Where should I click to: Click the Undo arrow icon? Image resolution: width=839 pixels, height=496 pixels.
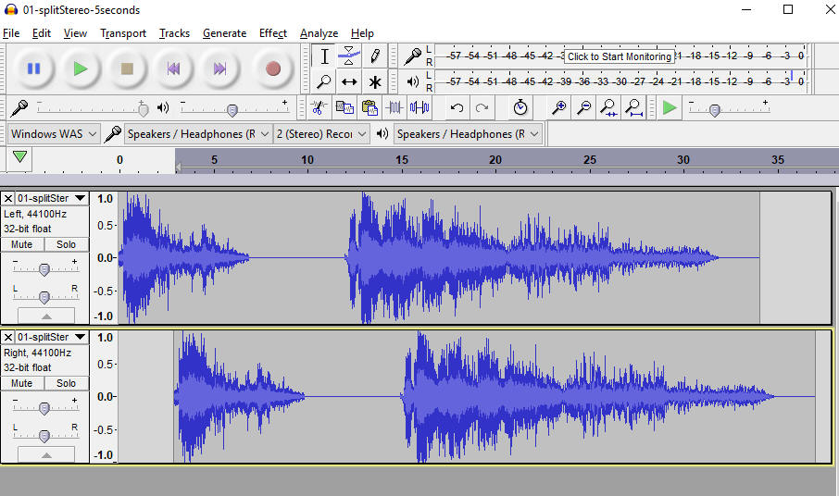[x=457, y=108]
